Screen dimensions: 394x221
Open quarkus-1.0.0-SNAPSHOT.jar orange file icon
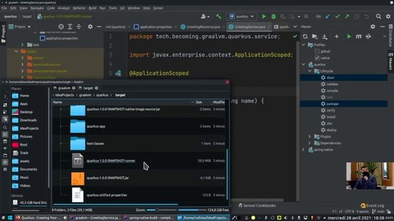78,179
